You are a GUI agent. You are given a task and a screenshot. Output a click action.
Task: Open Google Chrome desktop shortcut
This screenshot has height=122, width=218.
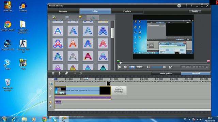[x=7, y=26]
